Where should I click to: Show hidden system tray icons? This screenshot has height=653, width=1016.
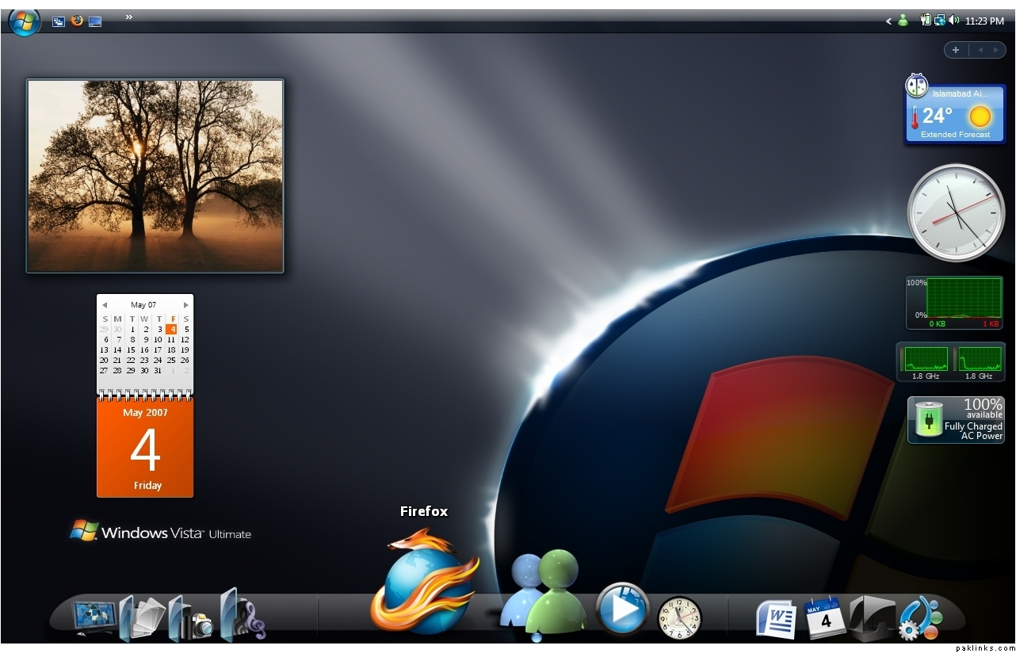[x=888, y=21]
